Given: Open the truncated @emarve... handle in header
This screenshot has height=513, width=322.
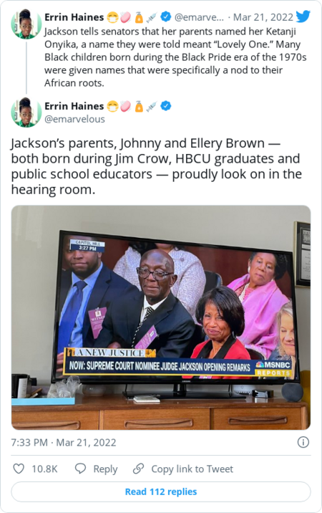Looking at the screenshot, I should tap(199, 17).
